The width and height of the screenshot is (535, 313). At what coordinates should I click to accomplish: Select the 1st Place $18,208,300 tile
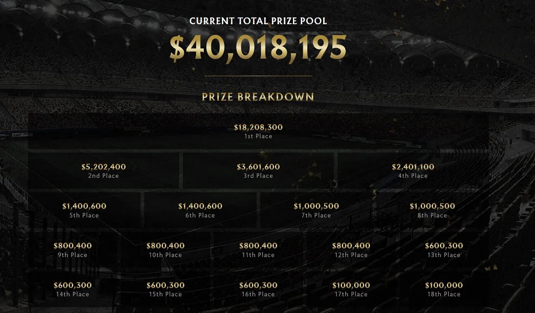point(258,131)
